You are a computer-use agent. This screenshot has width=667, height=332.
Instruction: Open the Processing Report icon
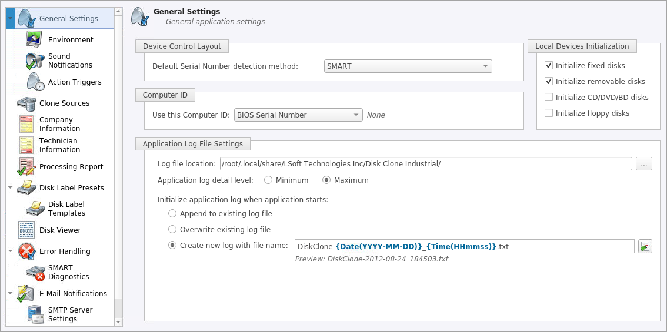click(x=26, y=167)
